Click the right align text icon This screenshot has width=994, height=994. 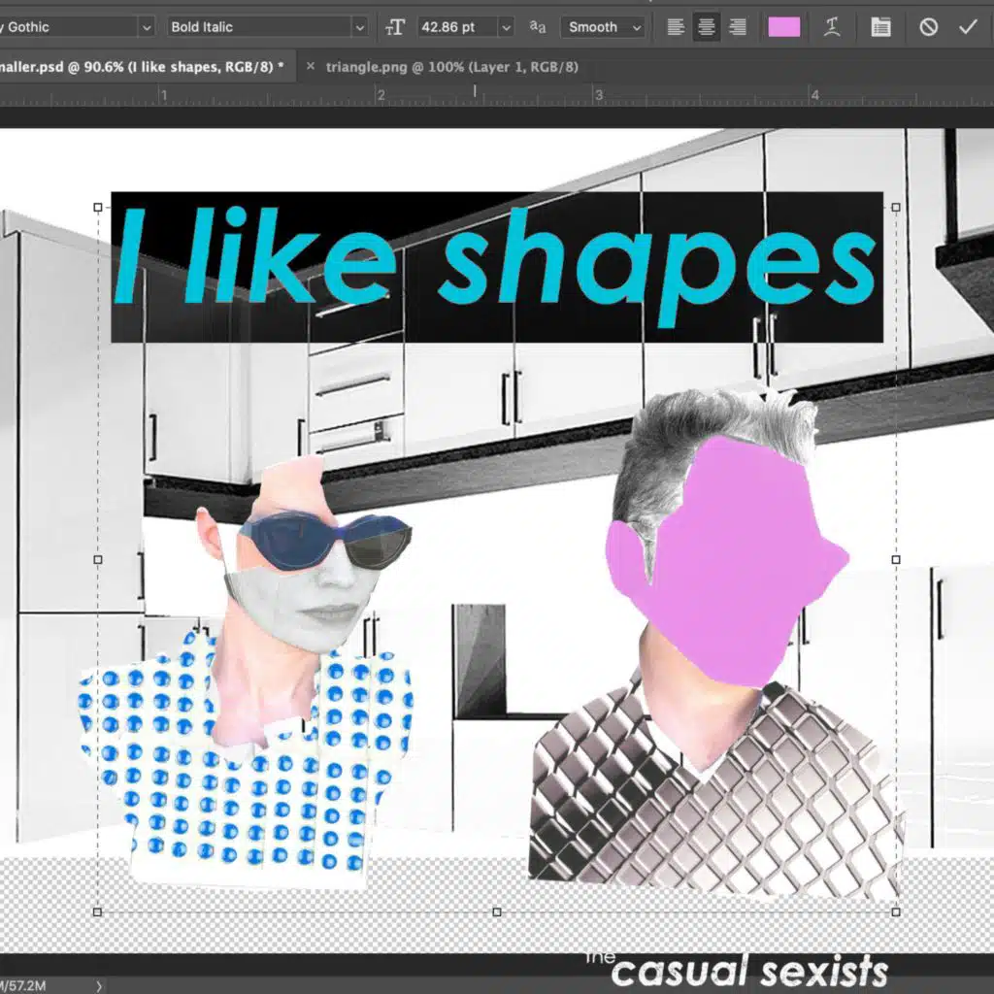[x=738, y=27]
